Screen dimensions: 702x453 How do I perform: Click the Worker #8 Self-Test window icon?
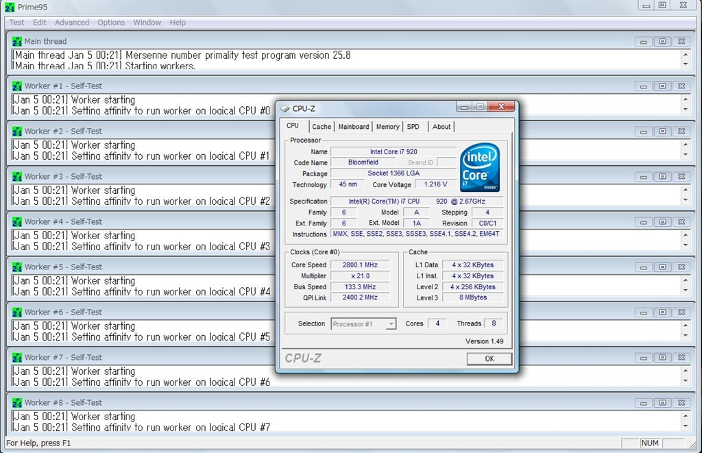pos(17,403)
